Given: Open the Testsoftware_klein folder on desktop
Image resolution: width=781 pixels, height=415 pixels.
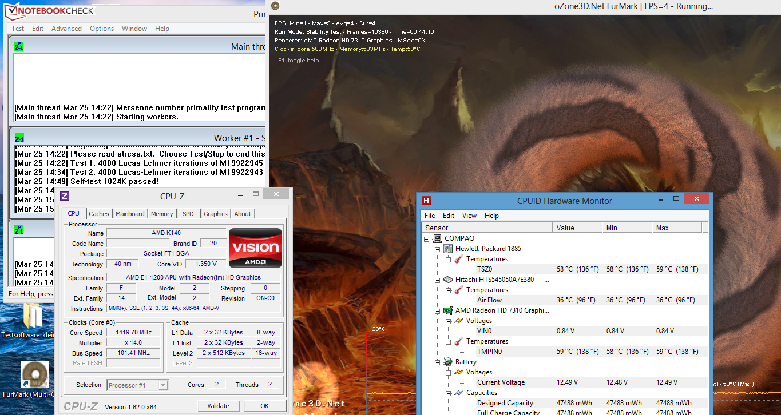Looking at the screenshot, I should (x=32, y=315).
